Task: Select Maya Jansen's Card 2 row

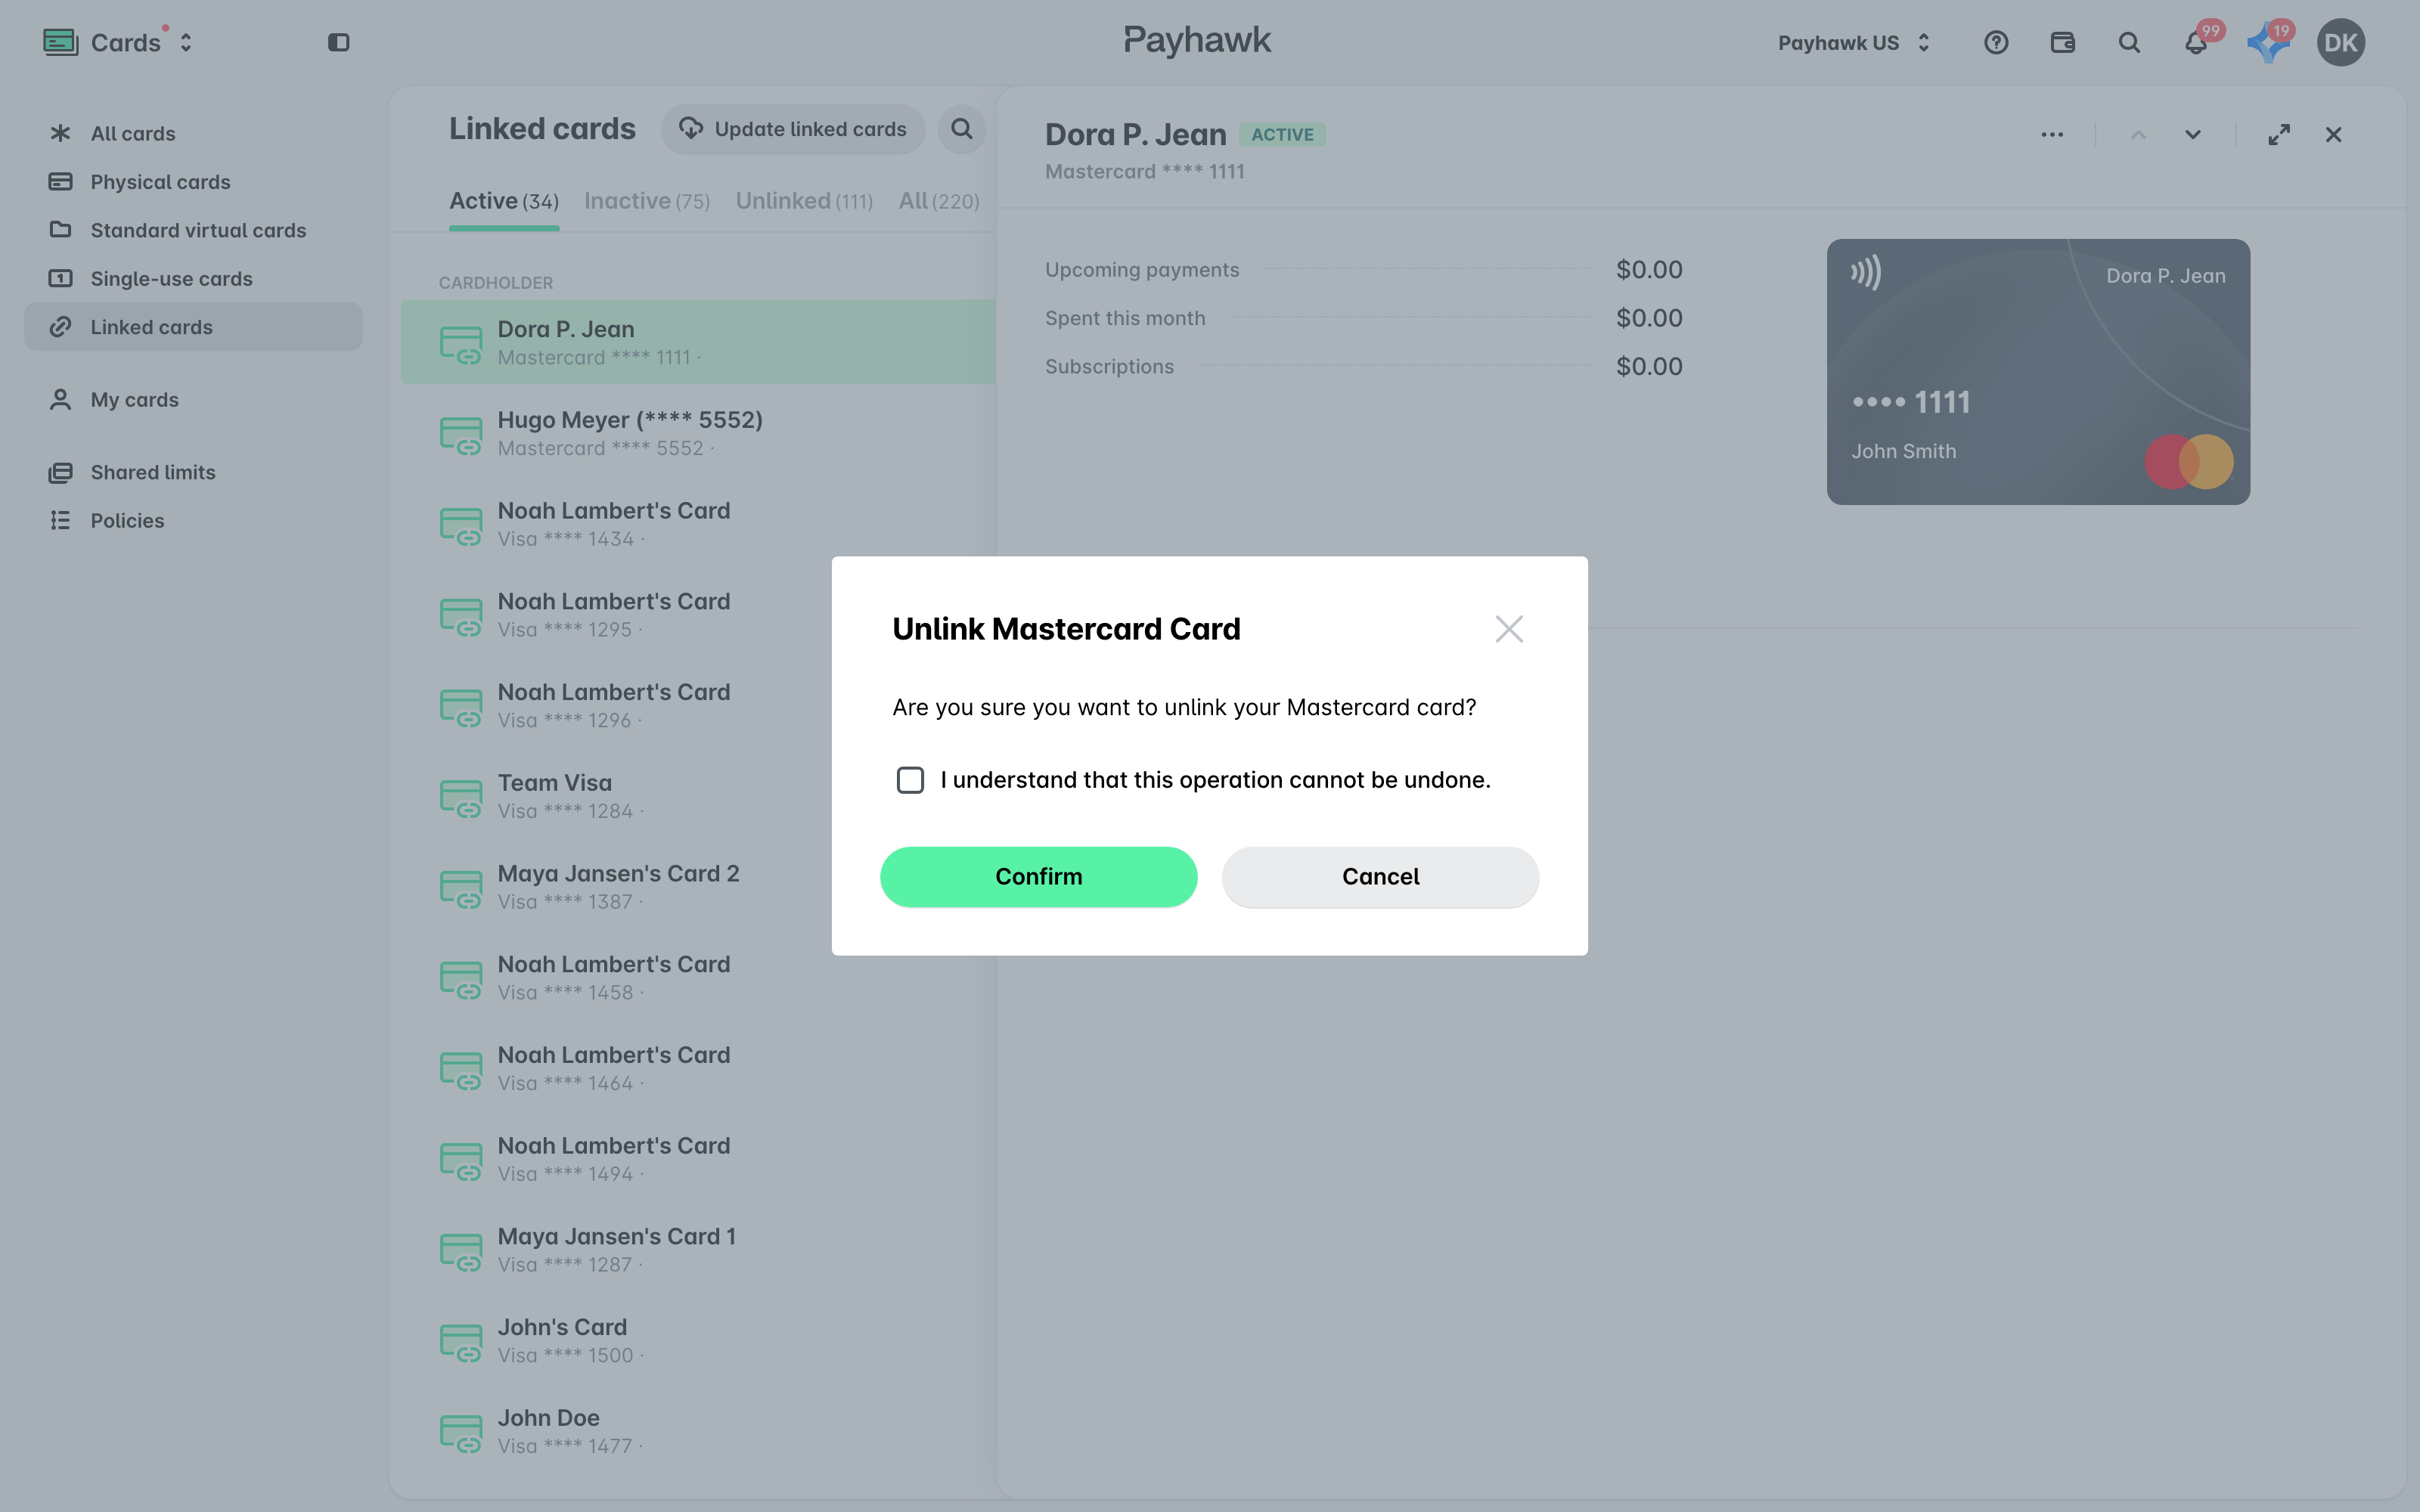Action: pos(698,887)
